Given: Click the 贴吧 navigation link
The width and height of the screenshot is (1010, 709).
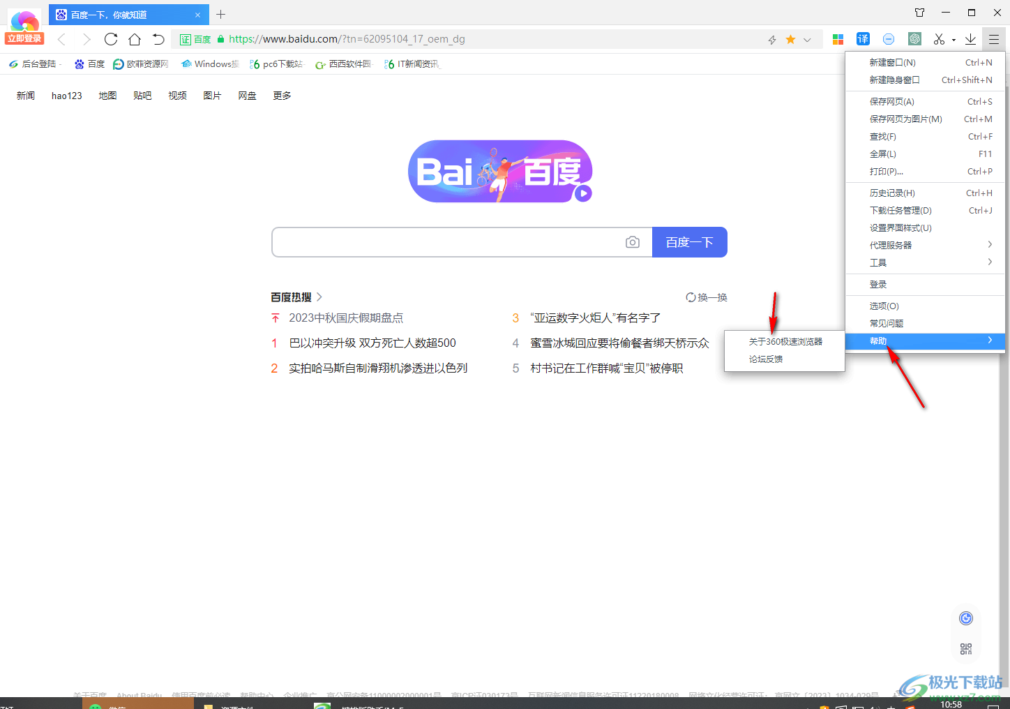Looking at the screenshot, I should pos(142,96).
